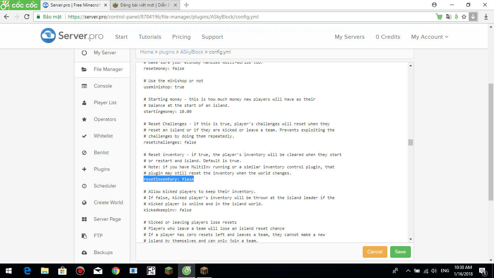Open File Manager in the sidebar
The height and width of the screenshot is (278, 494).
click(102, 69)
